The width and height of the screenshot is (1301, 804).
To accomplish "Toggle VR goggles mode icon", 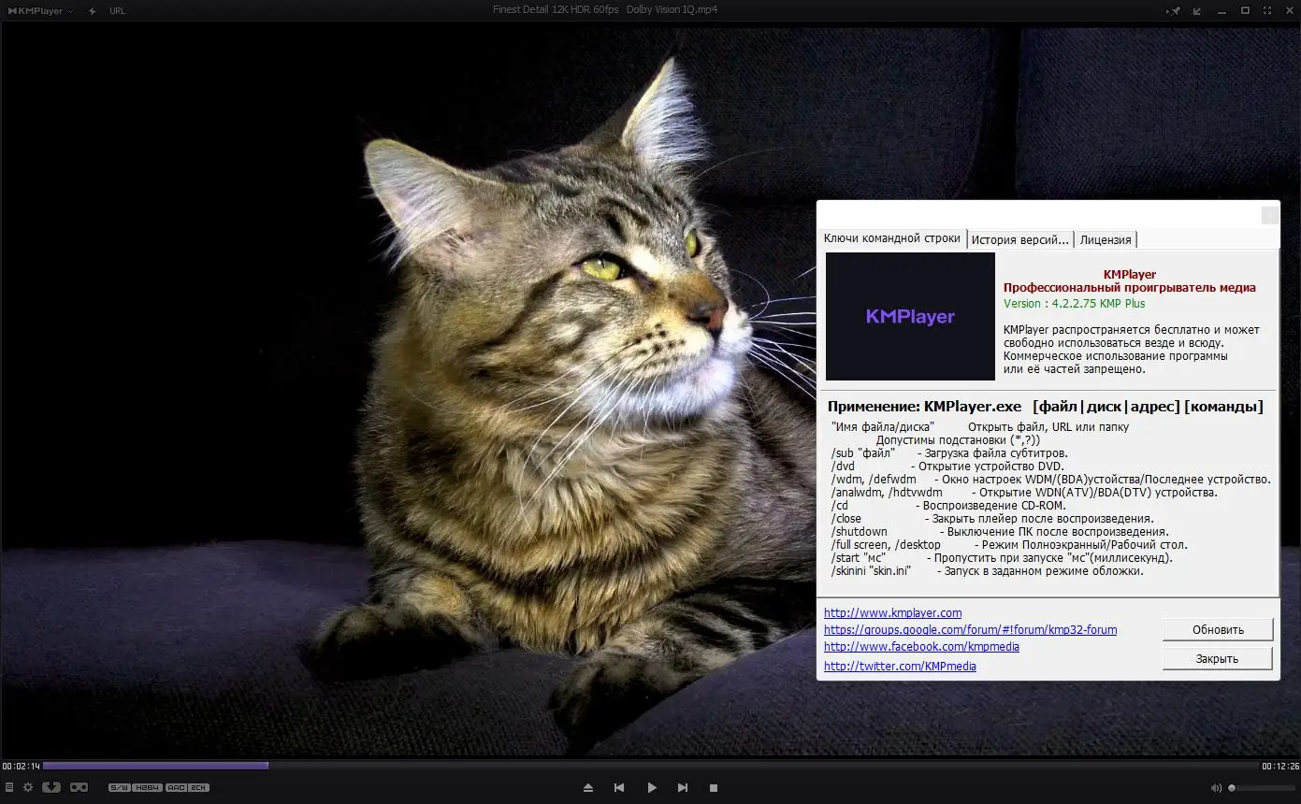I will pos(80,787).
